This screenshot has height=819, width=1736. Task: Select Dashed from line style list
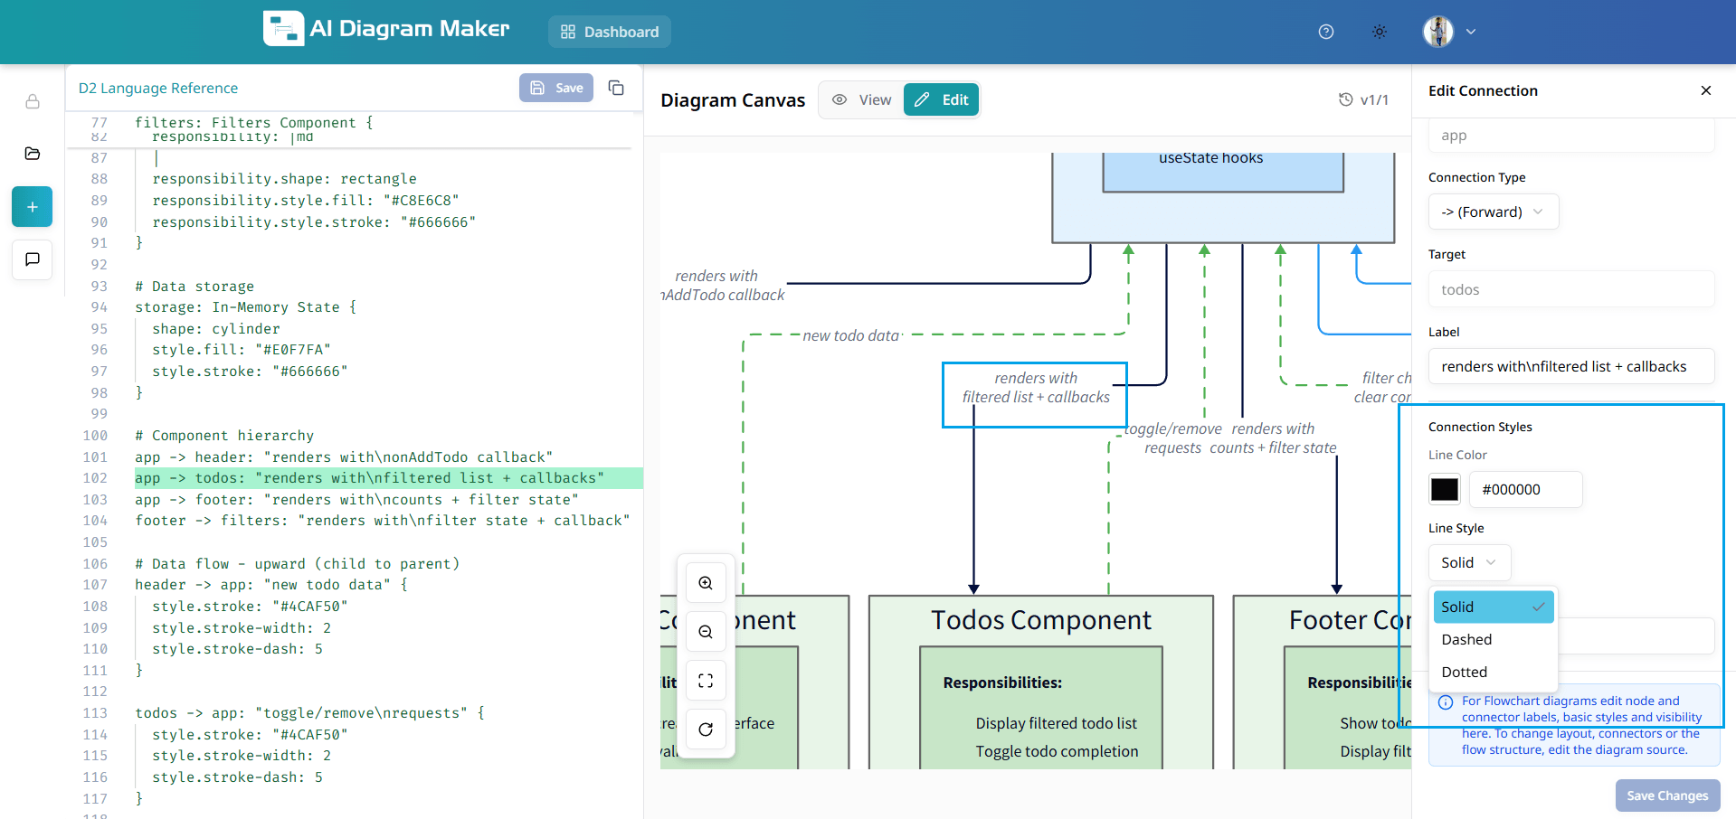pos(1466,640)
